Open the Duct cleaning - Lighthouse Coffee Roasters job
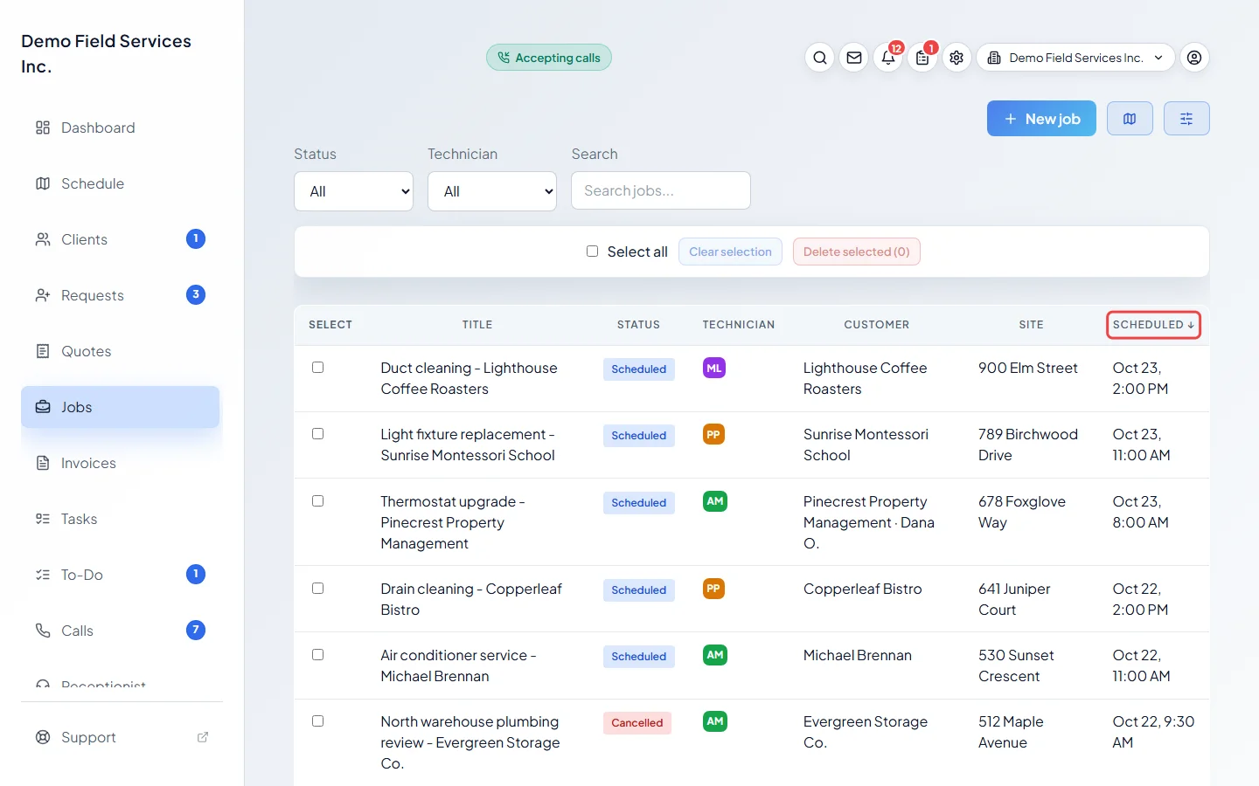 469,379
